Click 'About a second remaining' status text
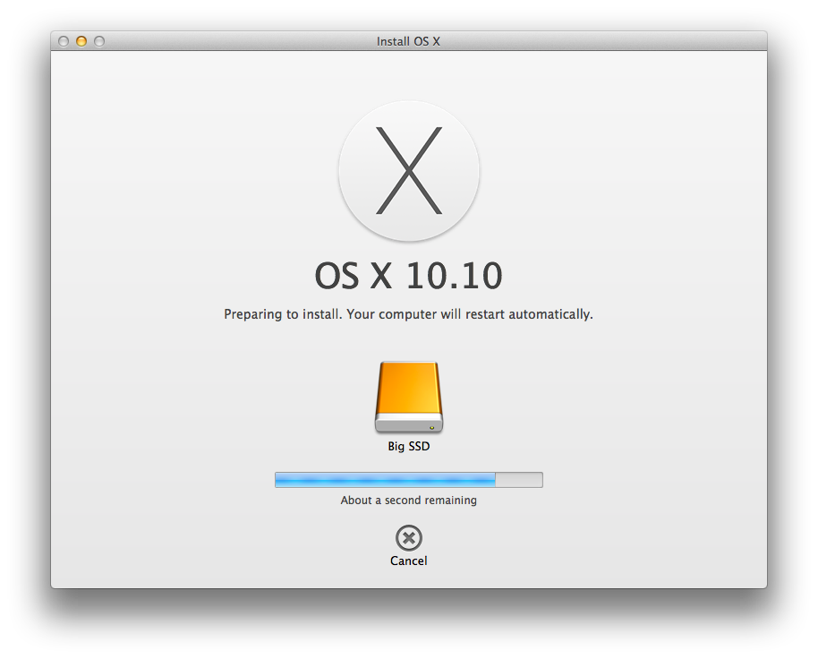Screen dimensions: 818x659 pos(408,500)
